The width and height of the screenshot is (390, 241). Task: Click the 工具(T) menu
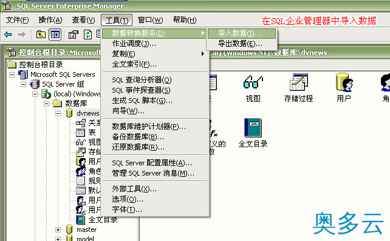pos(117,20)
